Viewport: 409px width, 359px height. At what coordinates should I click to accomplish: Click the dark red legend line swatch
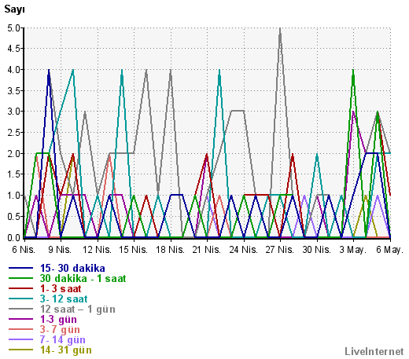click(x=20, y=288)
